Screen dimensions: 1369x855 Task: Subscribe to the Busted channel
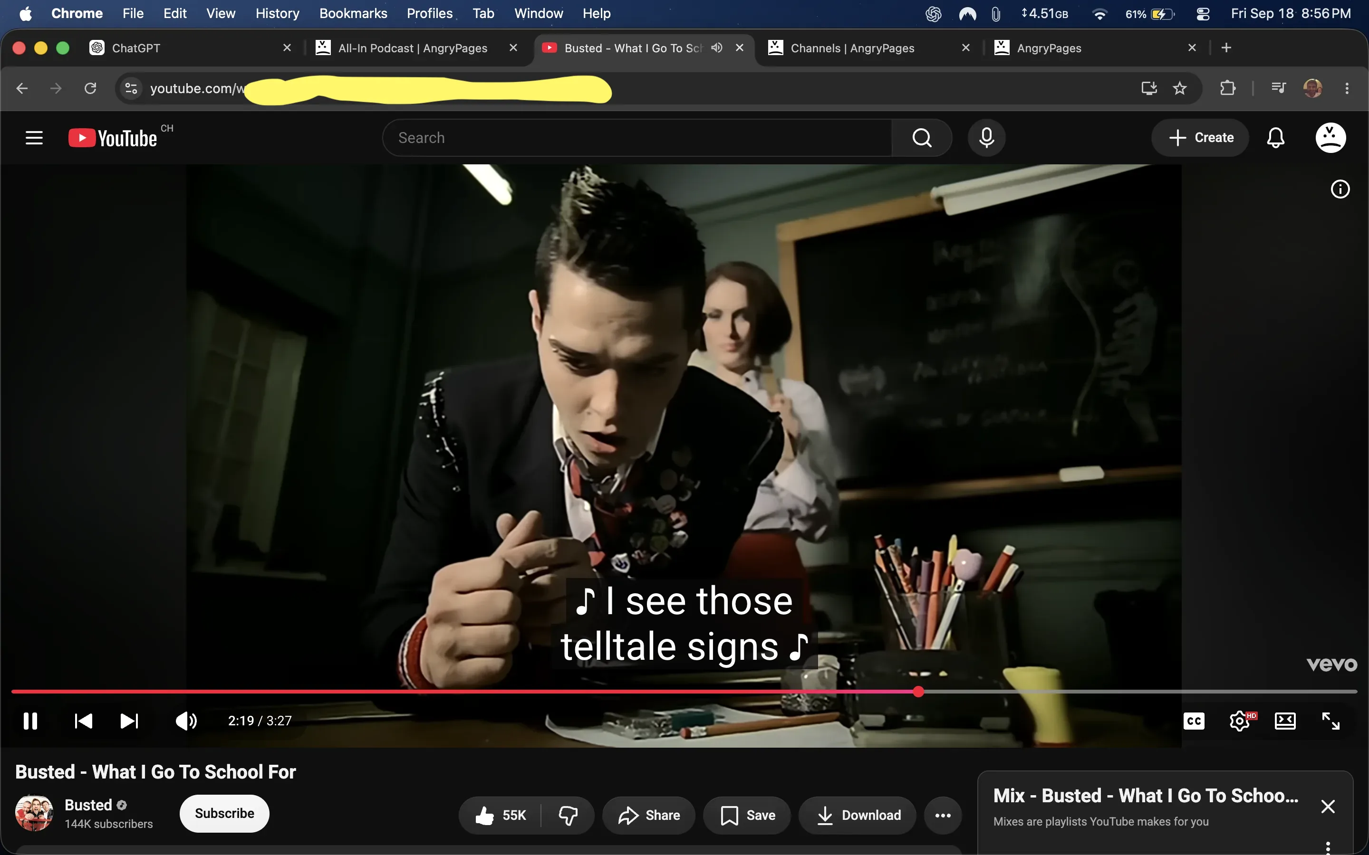click(x=224, y=813)
